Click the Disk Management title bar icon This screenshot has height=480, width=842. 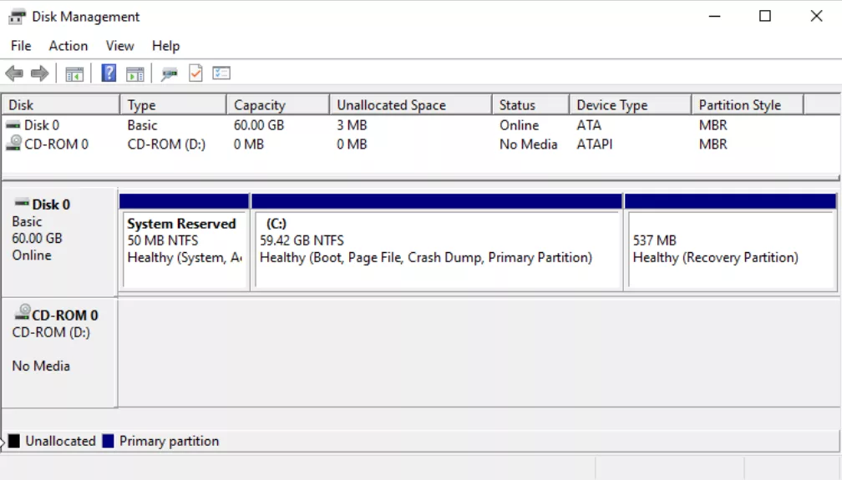(17, 17)
